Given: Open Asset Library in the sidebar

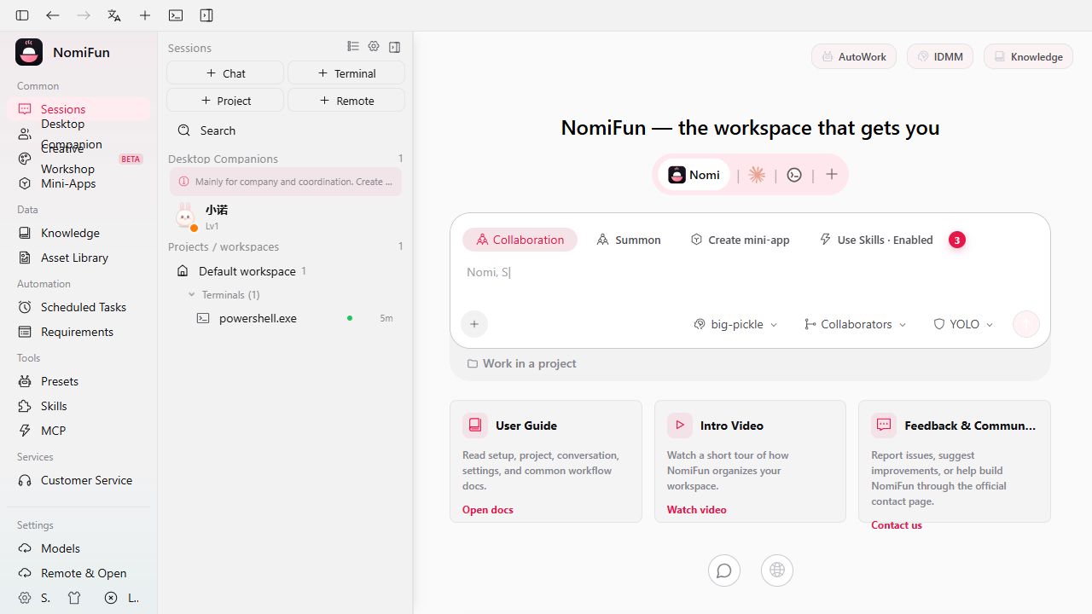Looking at the screenshot, I should (78, 258).
